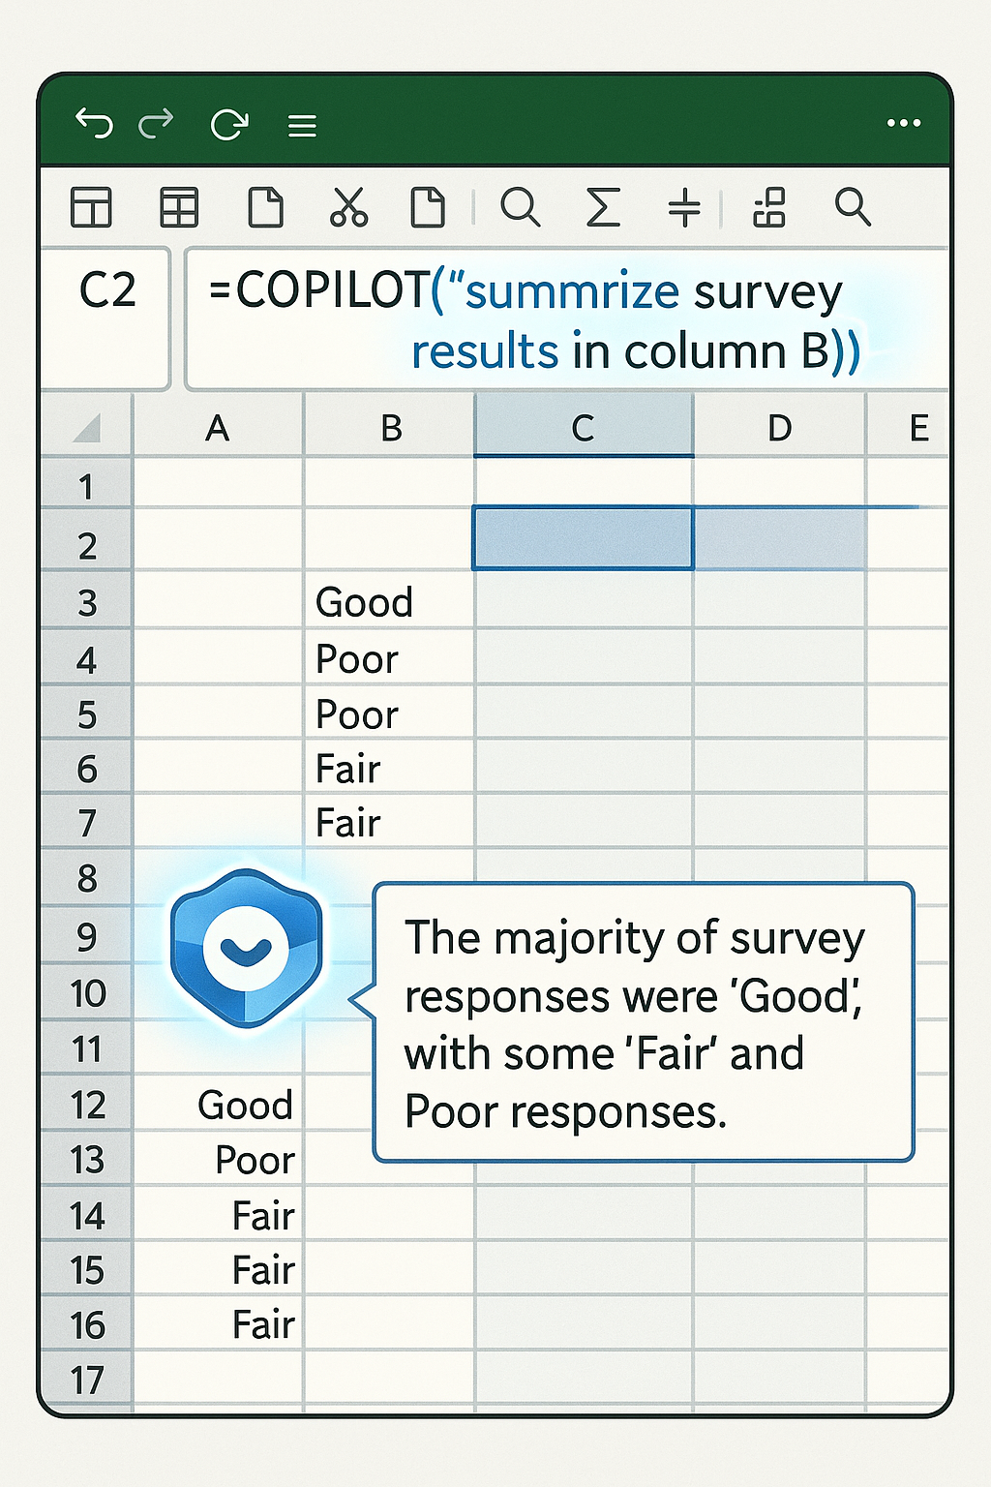Click the table grid icon
This screenshot has height=1487, width=991.
pos(179,207)
